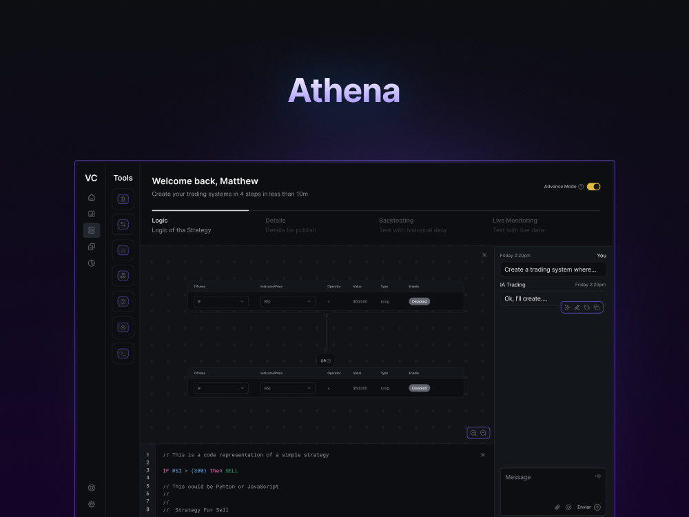Click the Advance Mode help icon
The image size is (689, 517).
tap(581, 187)
